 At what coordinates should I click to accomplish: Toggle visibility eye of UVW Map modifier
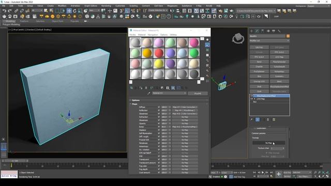(252, 99)
